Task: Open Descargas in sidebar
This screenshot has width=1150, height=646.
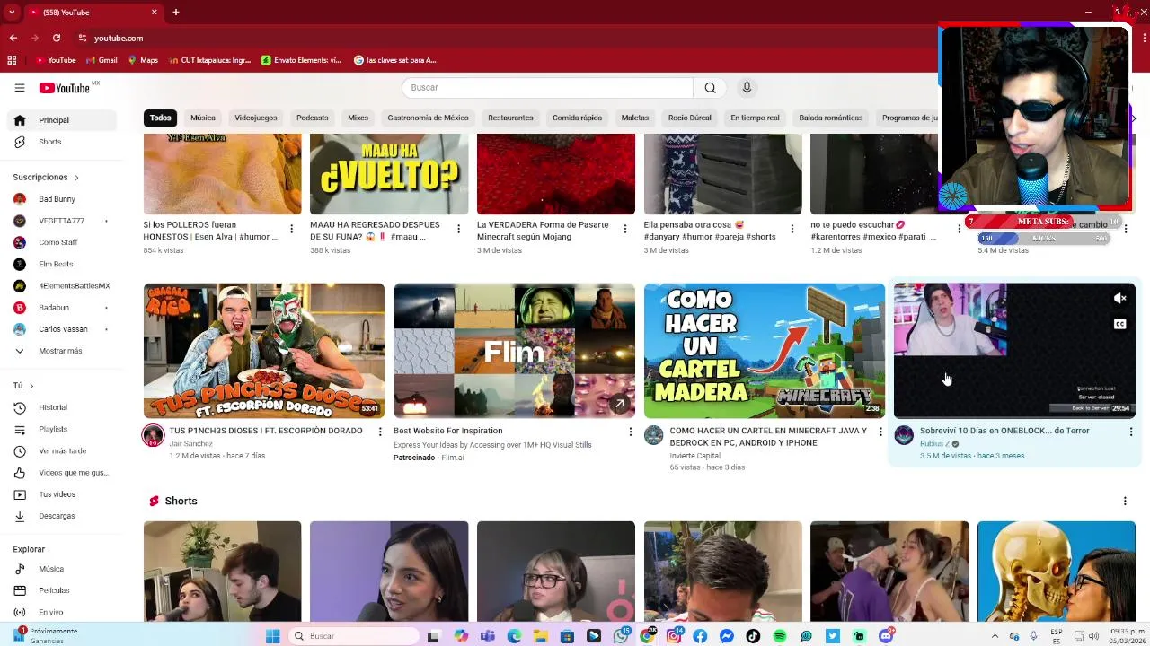Action: tap(61, 516)
